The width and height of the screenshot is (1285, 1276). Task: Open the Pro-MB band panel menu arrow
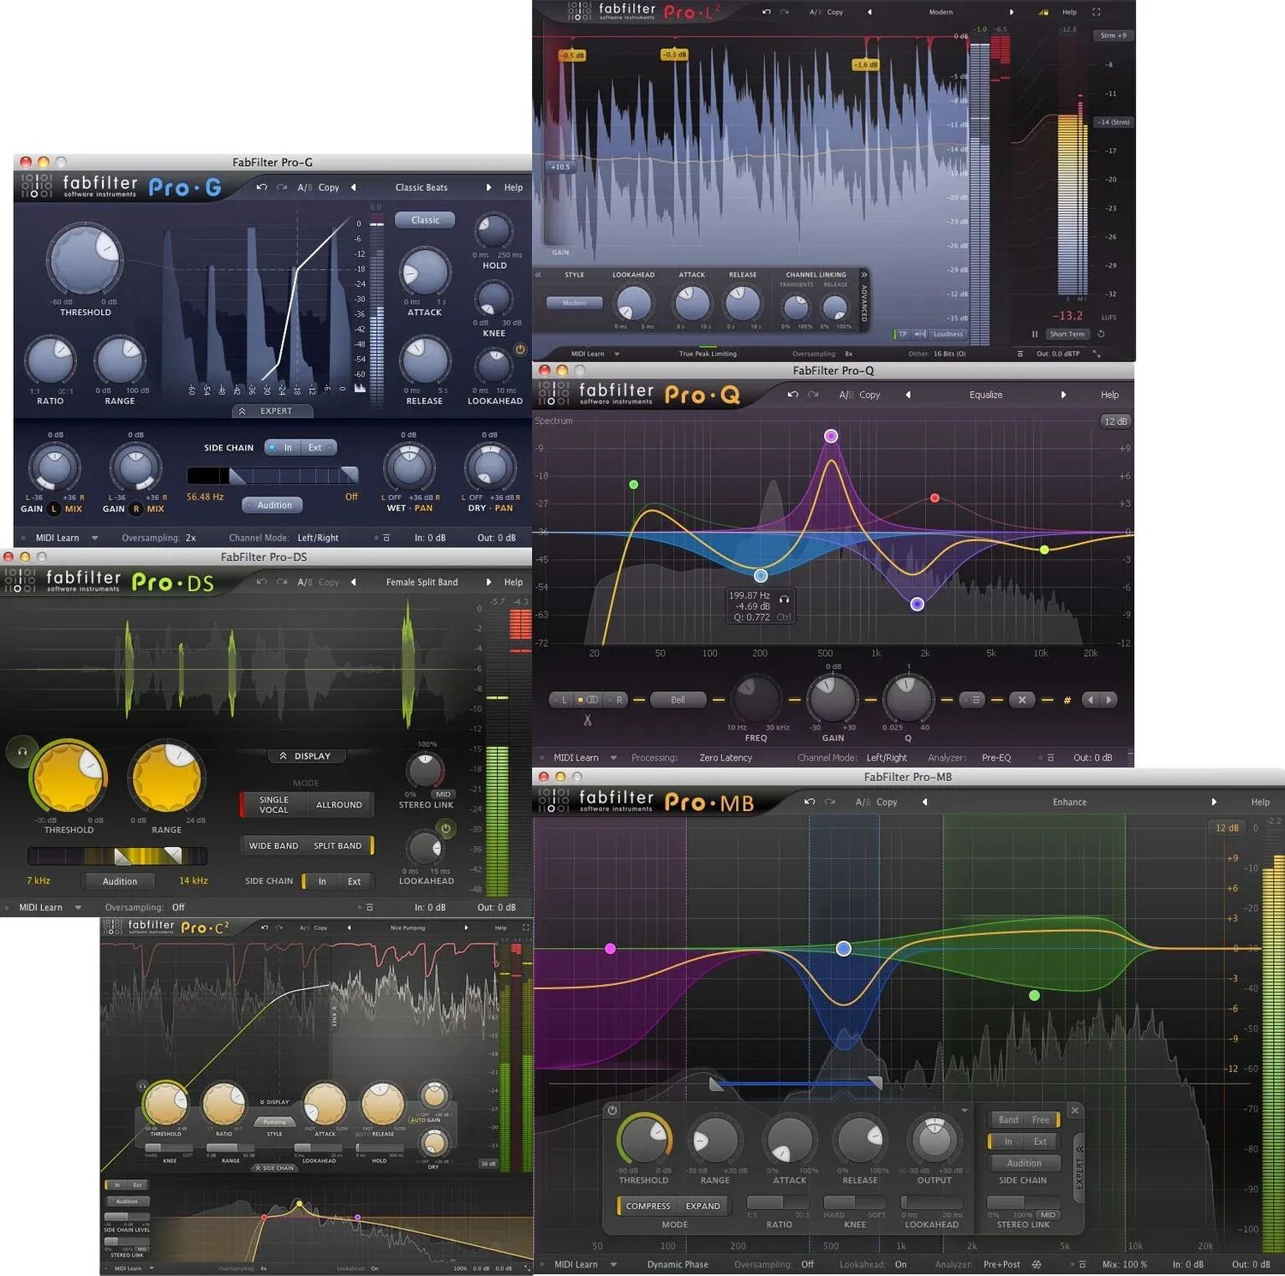[965, 1111]
